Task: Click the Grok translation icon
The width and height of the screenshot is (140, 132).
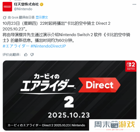Action: (5, 17)
